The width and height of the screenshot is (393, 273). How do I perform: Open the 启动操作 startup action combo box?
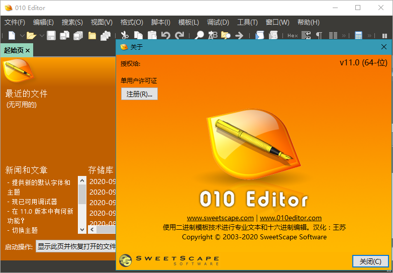tap(75, 246)
